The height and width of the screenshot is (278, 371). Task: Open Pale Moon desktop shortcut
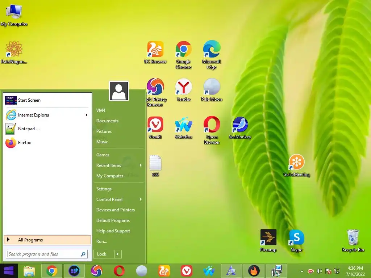click(212, 90)
